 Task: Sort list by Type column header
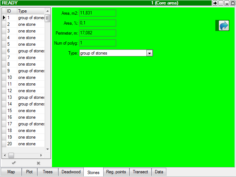click(31, 11)
